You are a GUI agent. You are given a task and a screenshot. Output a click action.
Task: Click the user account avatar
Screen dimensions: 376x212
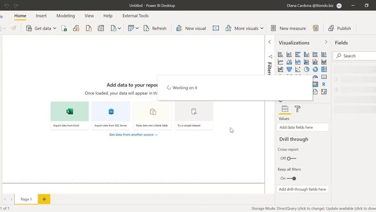(x=339, y=6)
